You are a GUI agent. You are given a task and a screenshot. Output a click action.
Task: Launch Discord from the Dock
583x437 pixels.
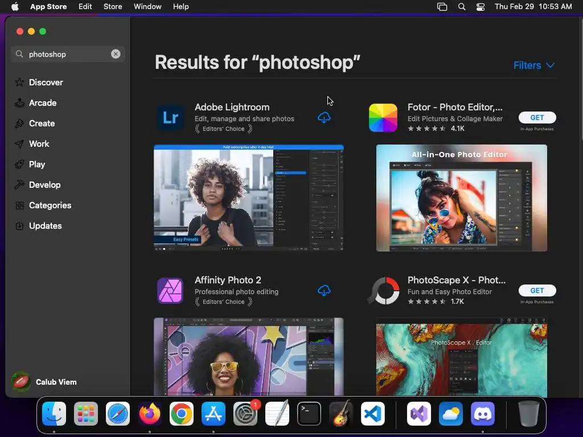[483, 414]
